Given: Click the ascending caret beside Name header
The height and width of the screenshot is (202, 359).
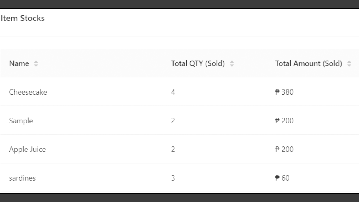Looking at the screenshot, I should coord(36,62).
